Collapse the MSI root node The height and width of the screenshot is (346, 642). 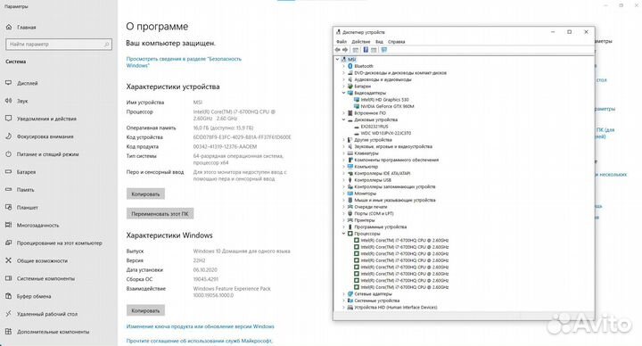(x=337, y=60)
